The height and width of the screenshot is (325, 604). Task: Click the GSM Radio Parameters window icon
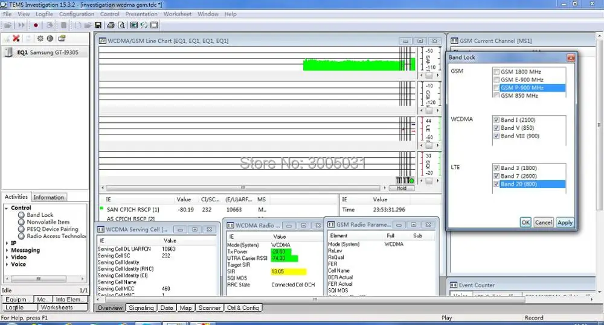[x=331, y=225]
